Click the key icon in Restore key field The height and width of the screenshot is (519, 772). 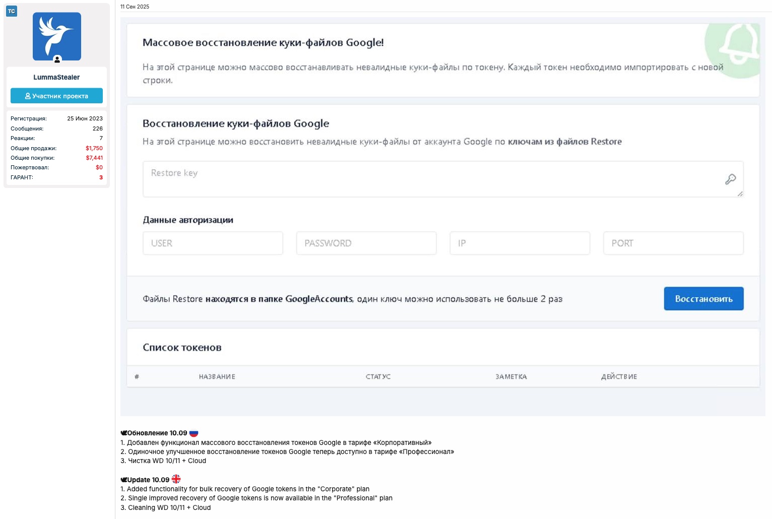(730, 179)
